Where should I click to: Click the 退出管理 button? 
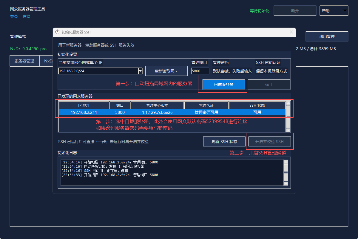(x=327, y=36)
